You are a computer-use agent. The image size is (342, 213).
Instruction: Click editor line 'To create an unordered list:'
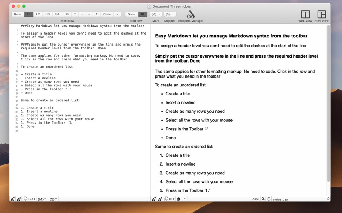48,67
